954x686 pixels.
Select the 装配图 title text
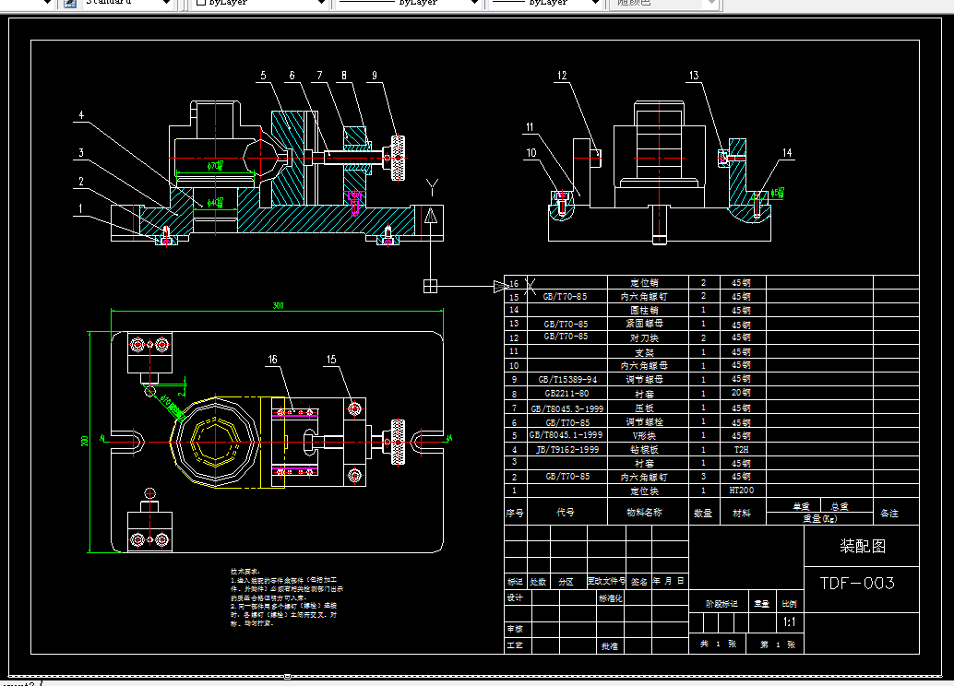pos(862,546)
